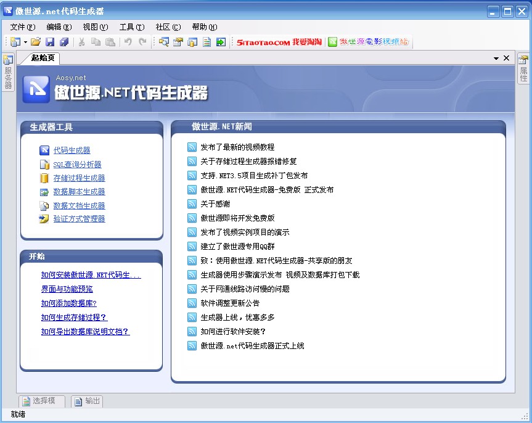Expand the New item dropdown arrow

tap(25, 42)
